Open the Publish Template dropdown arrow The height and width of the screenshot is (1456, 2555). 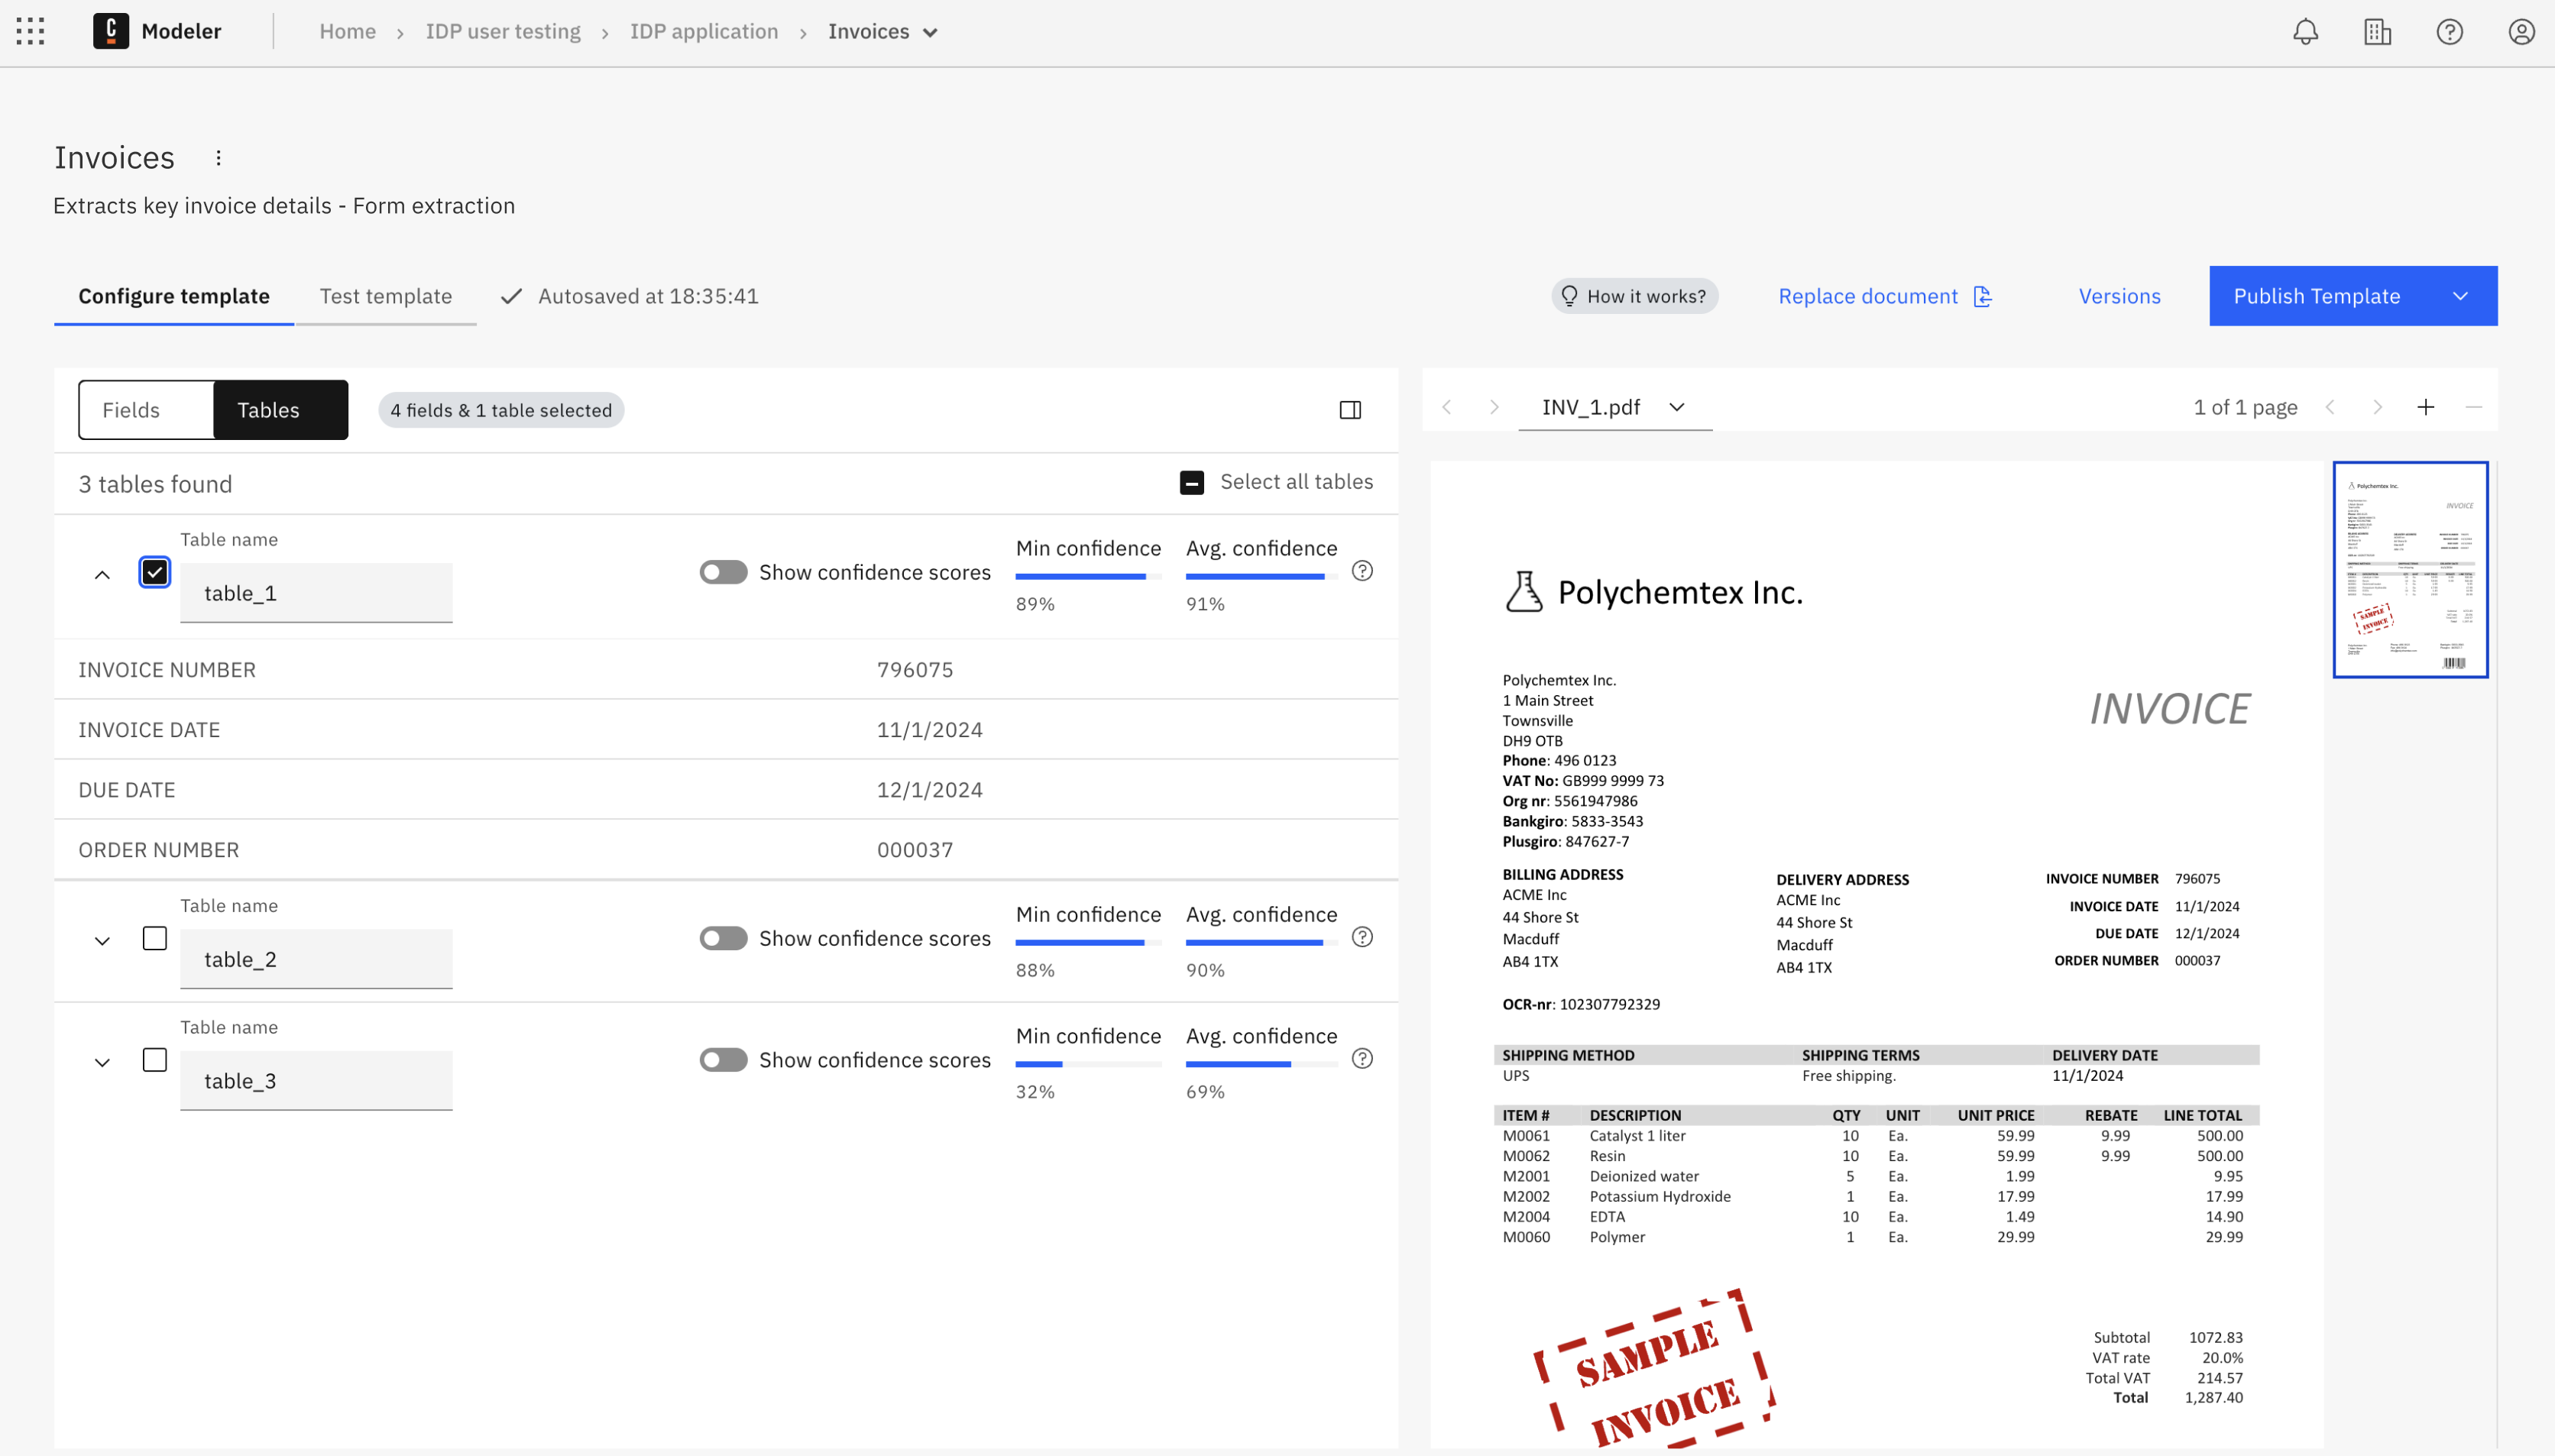(x=2460, y=296)
